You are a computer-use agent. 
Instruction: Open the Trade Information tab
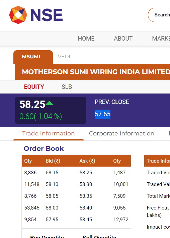coord(49,133)
